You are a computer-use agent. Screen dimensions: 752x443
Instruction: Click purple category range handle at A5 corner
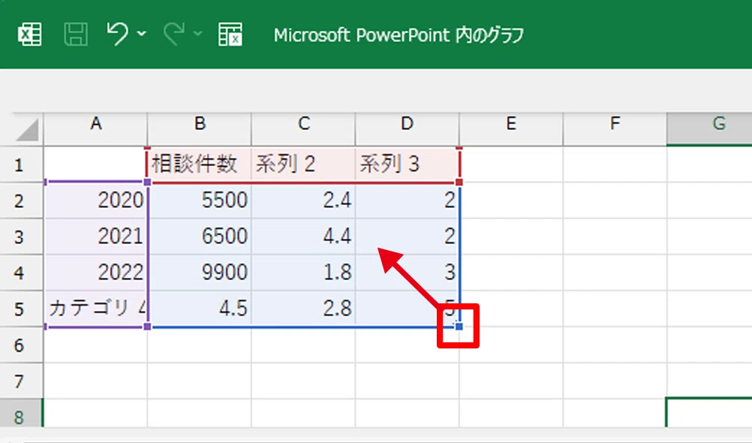147,327
